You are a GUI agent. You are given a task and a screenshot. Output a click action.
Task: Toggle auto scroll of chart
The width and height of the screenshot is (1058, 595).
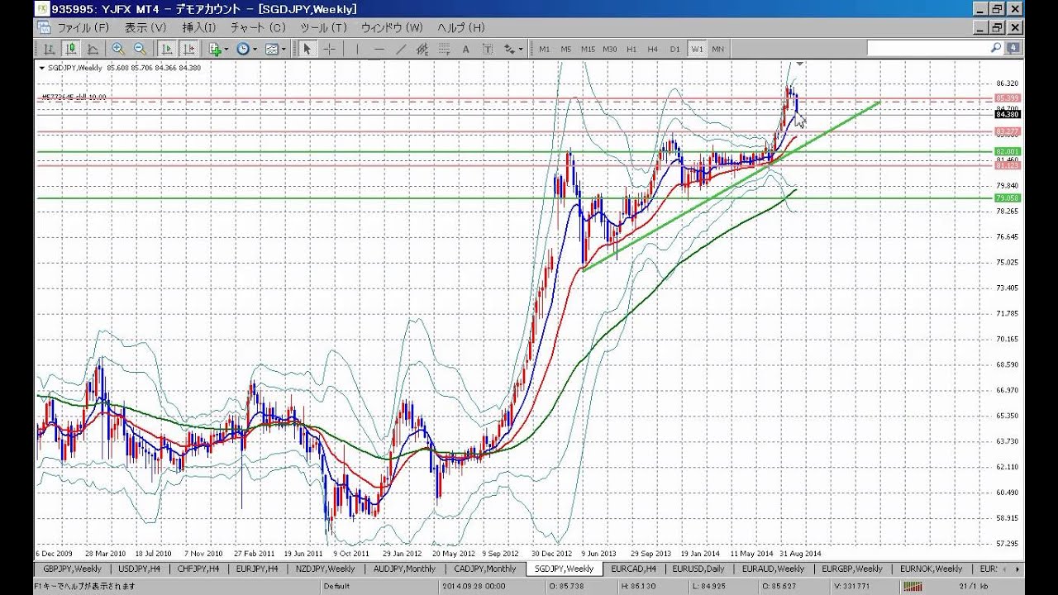pyautogui.click(x=167, y=49)
